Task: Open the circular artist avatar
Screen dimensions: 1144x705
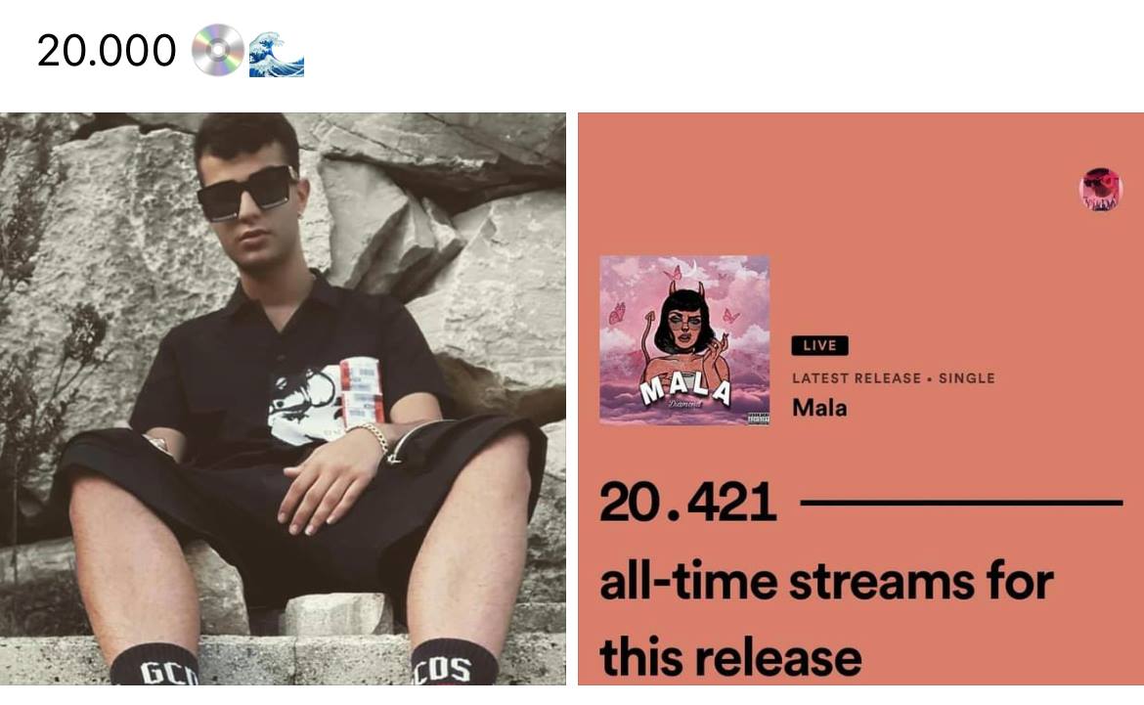Action: coord(1100,189)
